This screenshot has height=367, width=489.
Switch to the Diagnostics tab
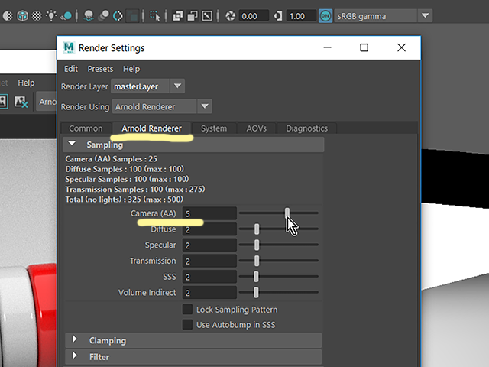click(307, 128)
